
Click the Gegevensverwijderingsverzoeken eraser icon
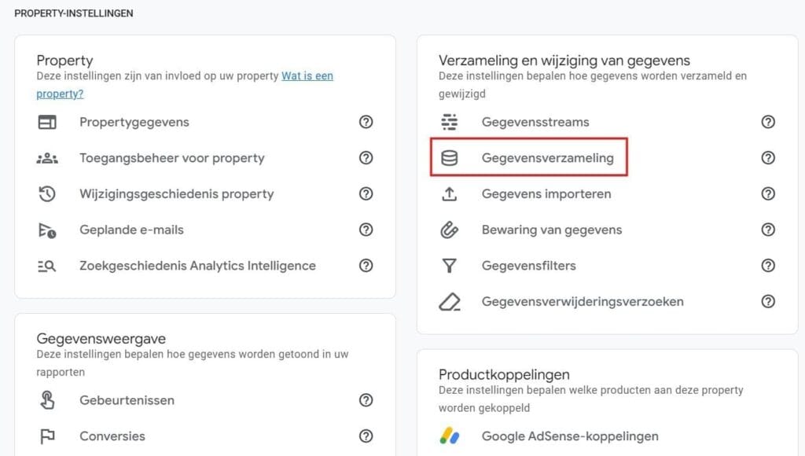449,301
